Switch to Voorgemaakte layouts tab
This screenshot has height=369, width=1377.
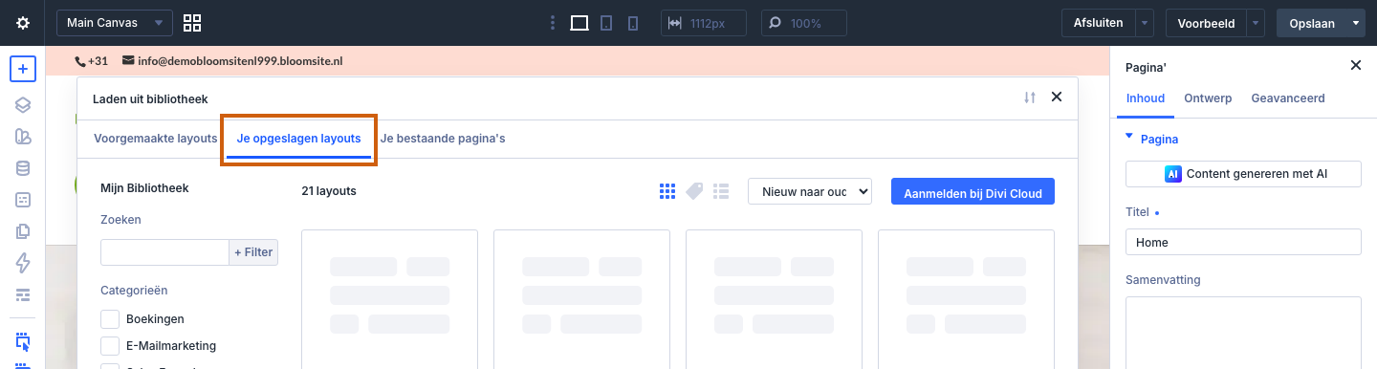pyautogui.click(x=156, y=139)
